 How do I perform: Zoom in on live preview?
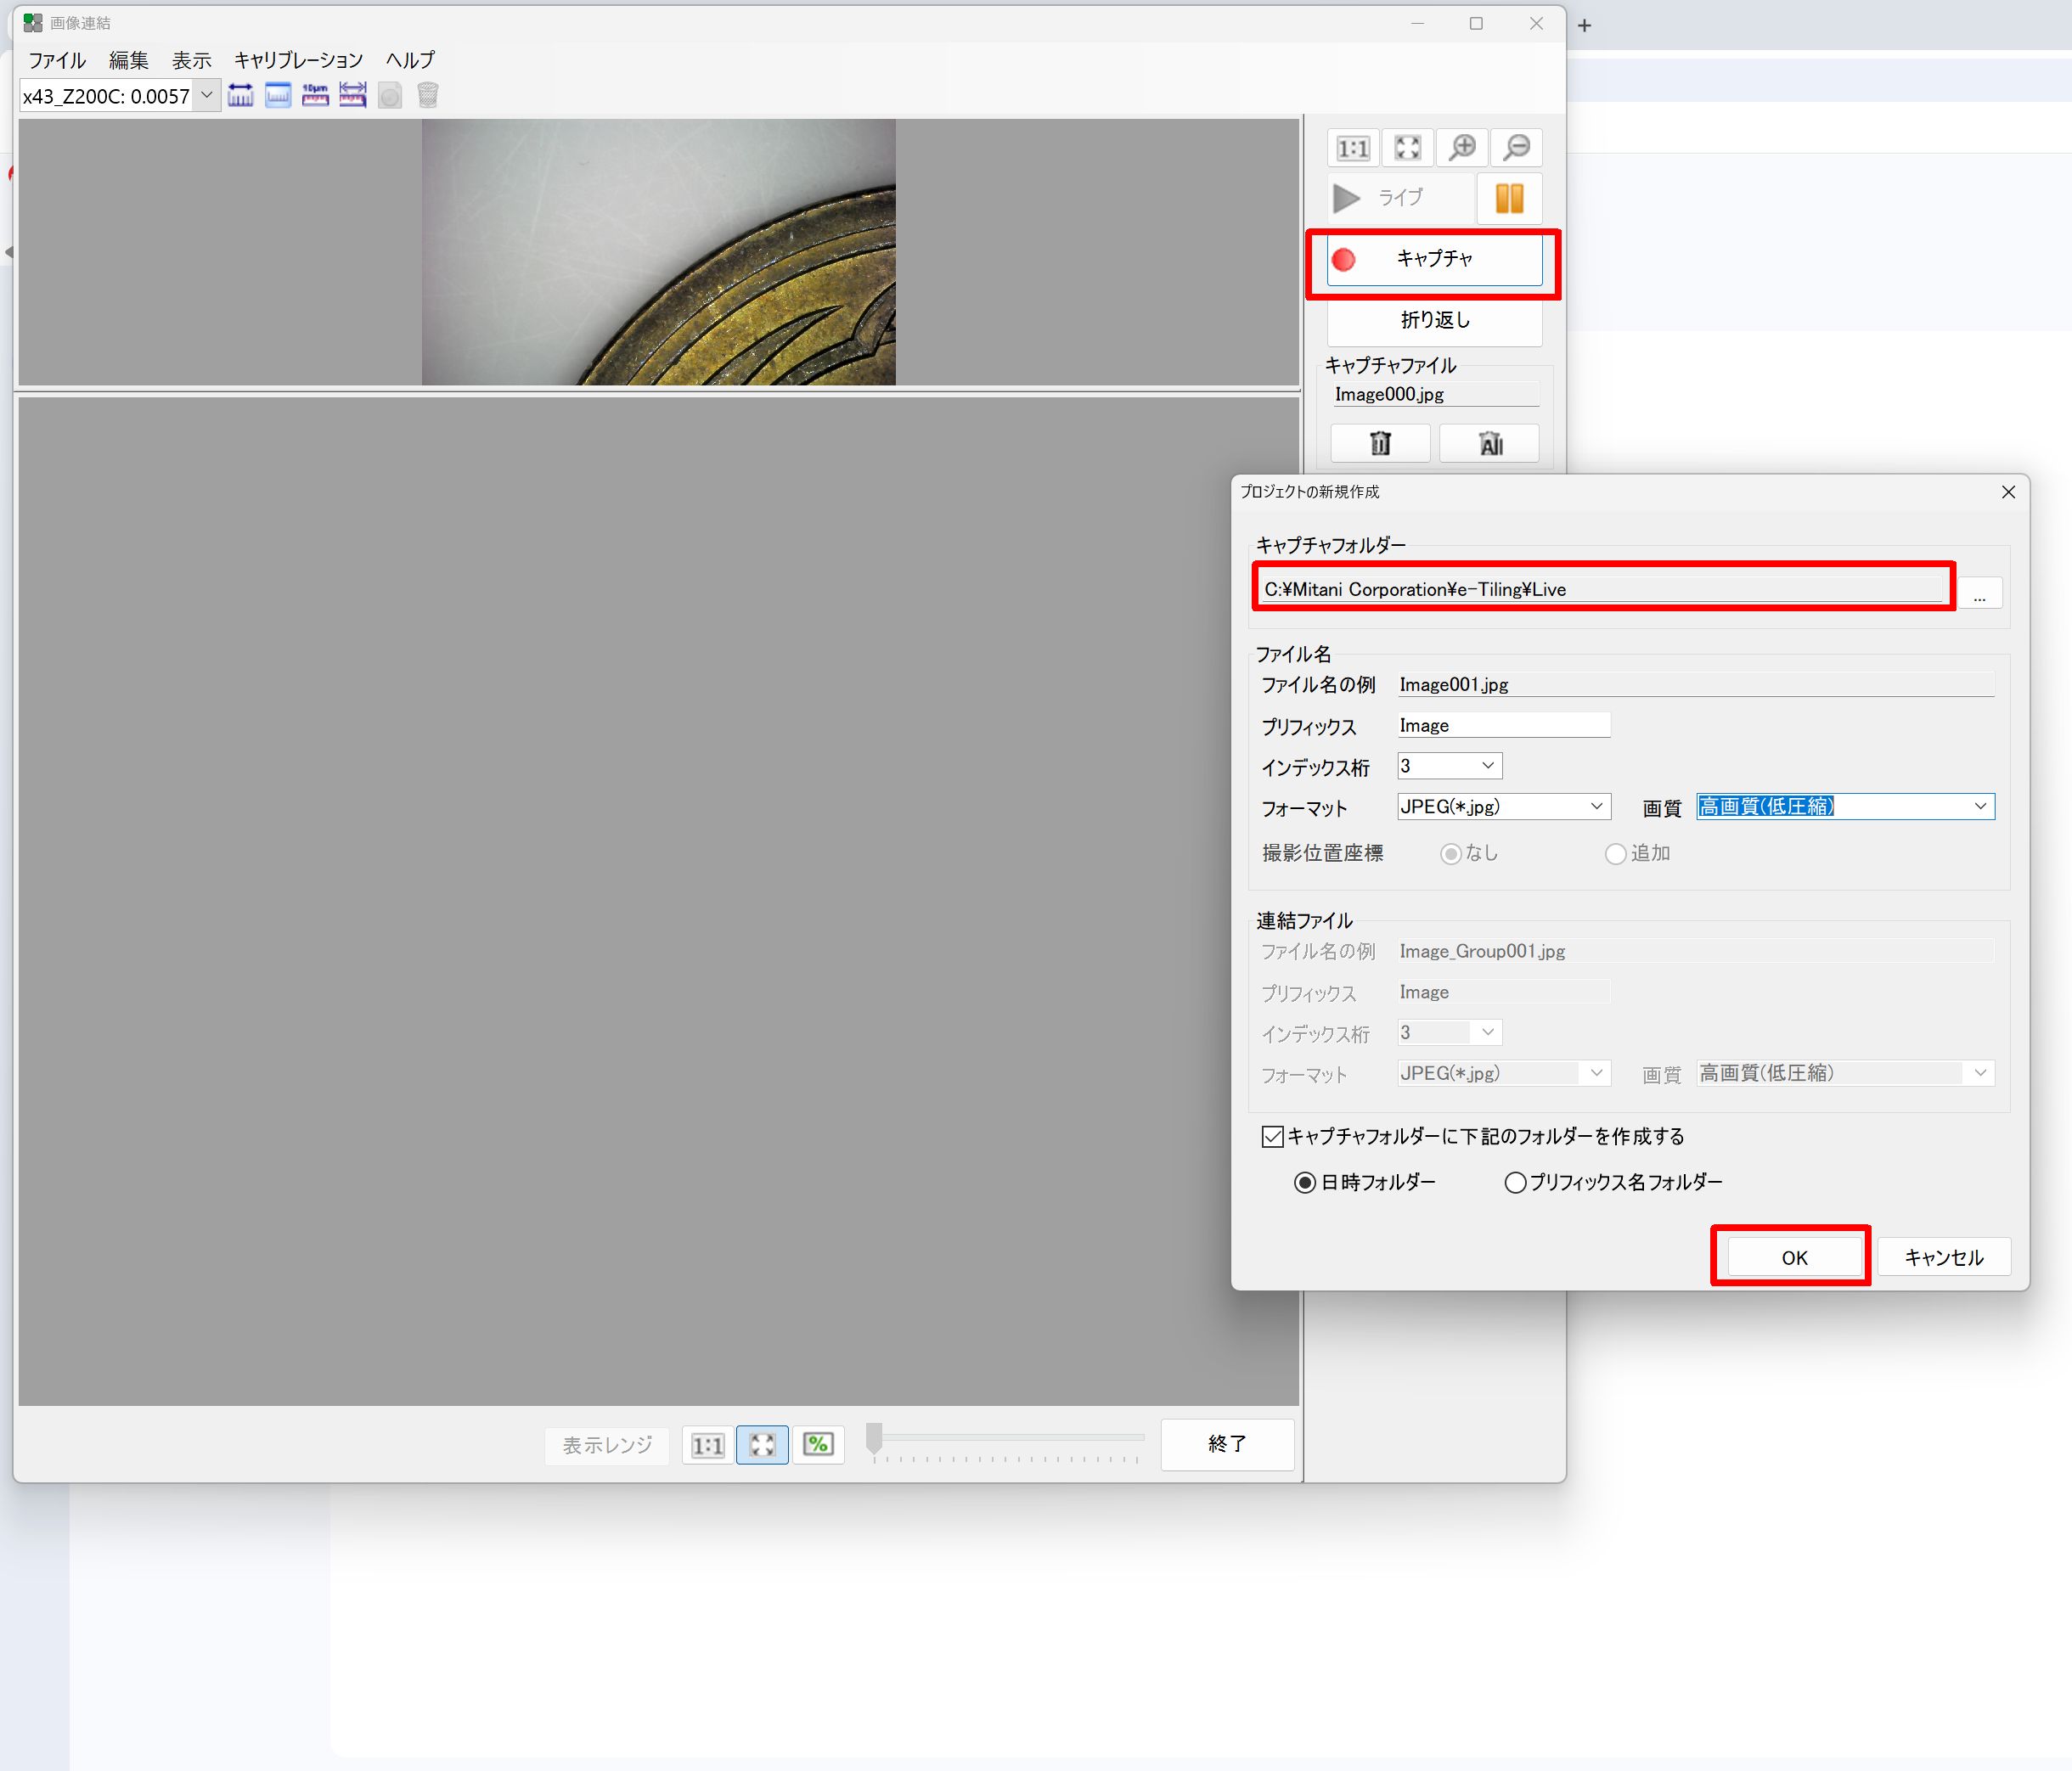tap(1462, 148)
